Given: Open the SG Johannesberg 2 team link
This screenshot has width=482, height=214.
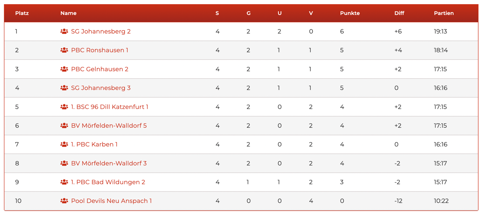Looking at the screenshot, I should pos(101,32).
